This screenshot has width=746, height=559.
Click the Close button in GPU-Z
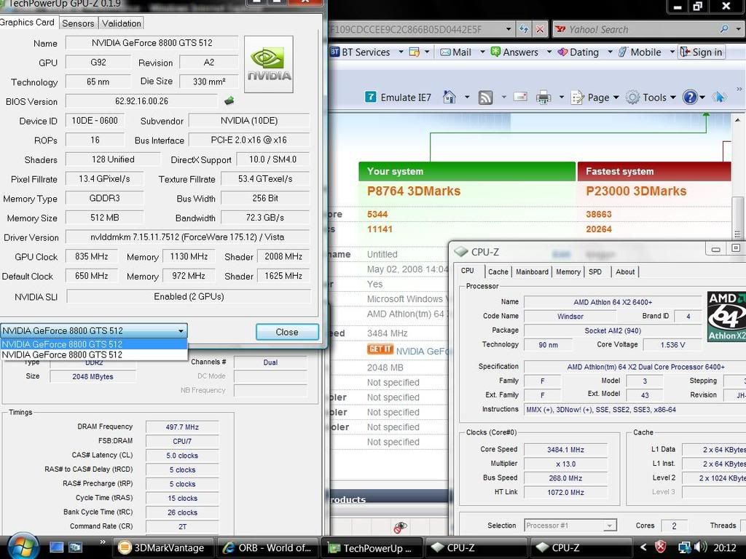(287, 332)
